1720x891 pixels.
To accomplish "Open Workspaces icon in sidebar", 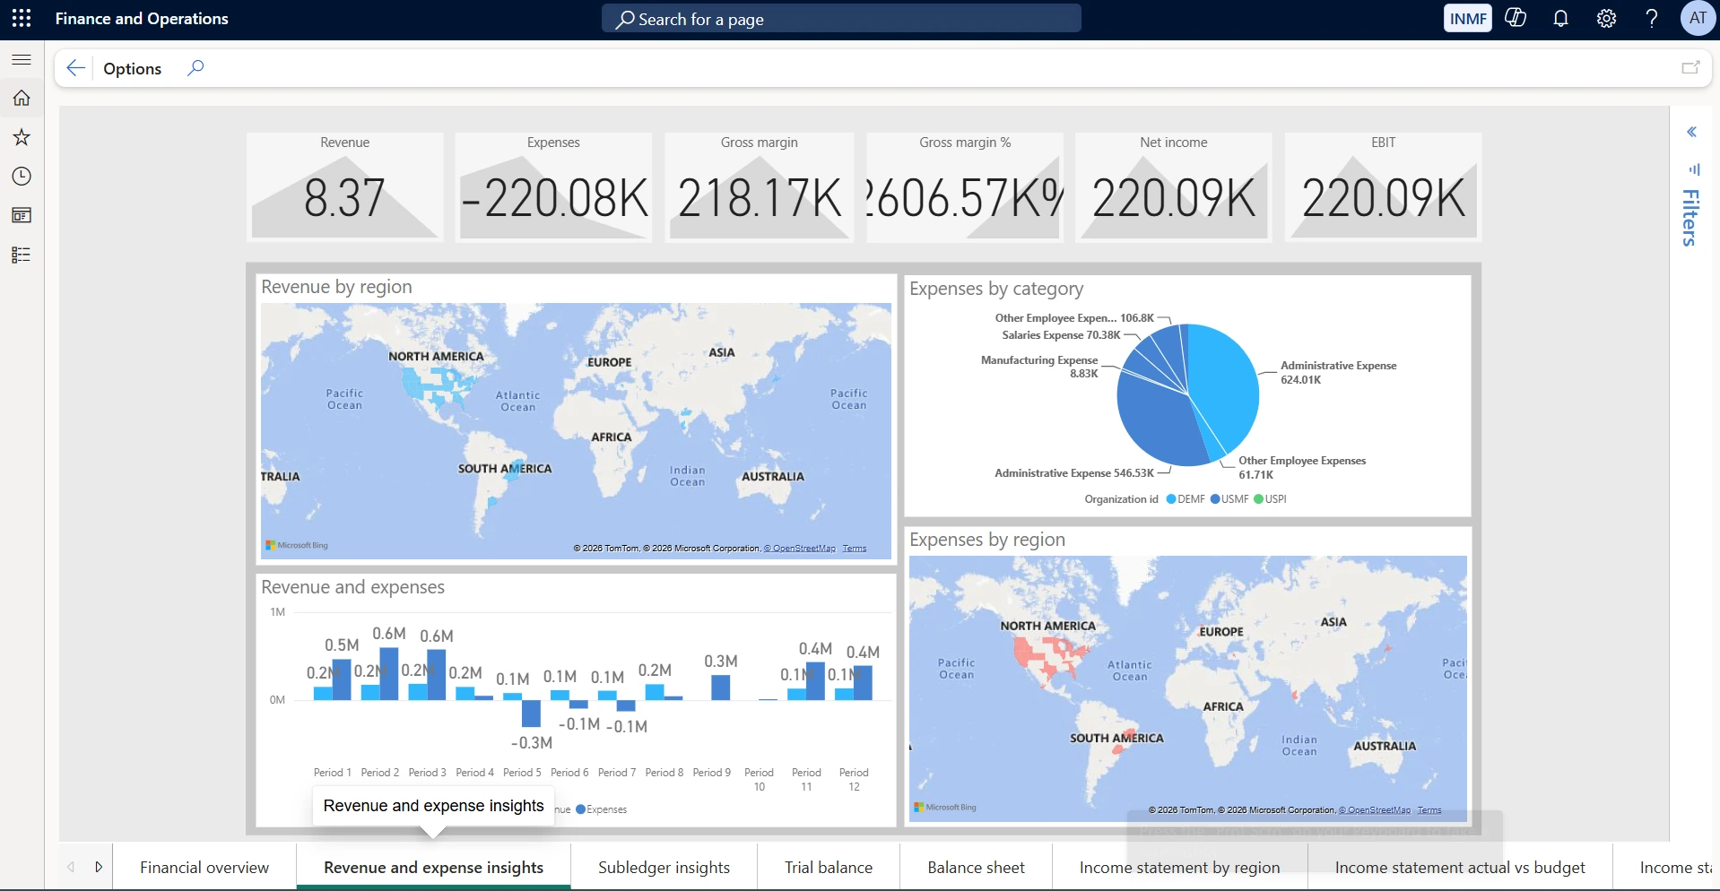I will [x=22, y=215].
